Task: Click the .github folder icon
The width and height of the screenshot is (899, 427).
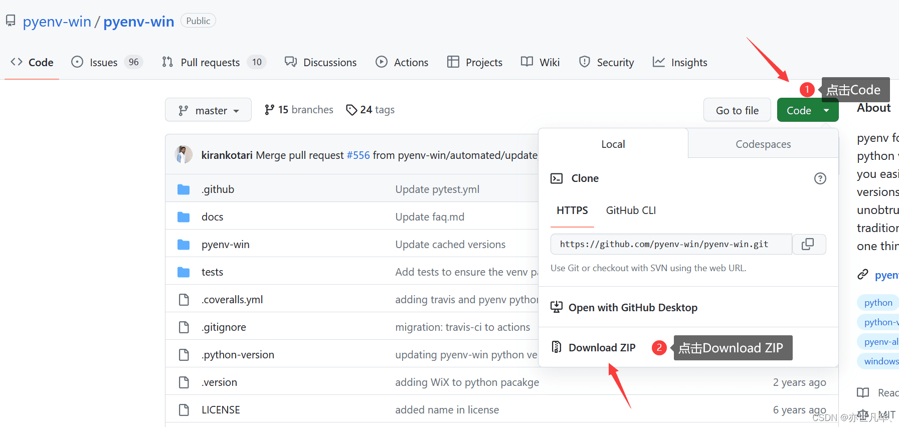Action: coord(184,189)
